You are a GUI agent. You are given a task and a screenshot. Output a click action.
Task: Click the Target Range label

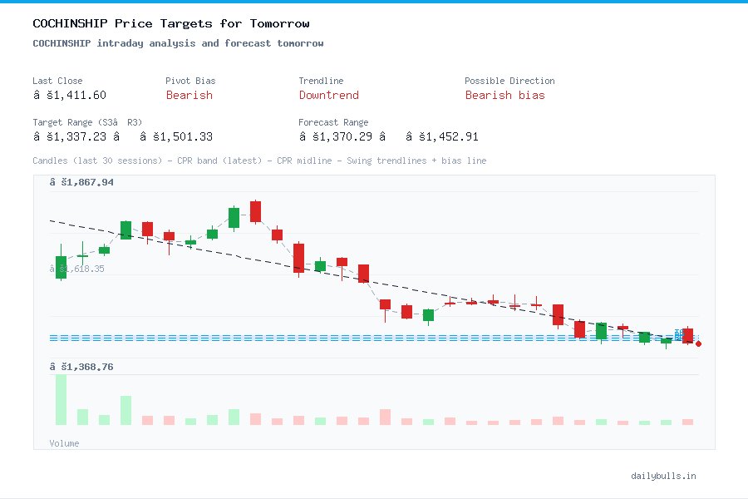[87, 122]
